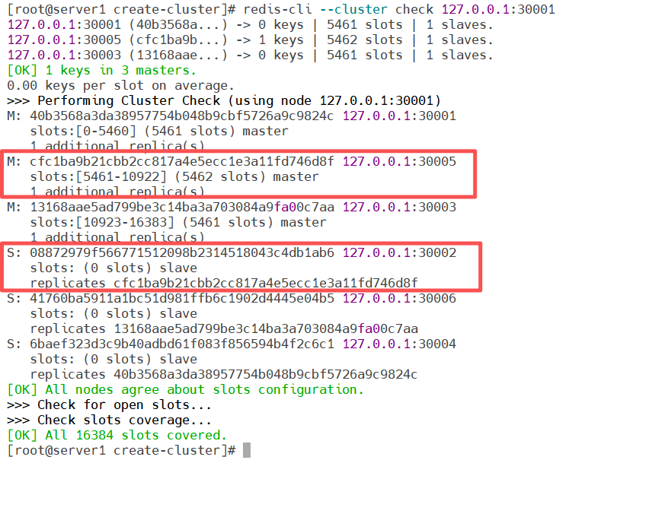The height and width of the screenshot is (514, 655).
Task: Click 'slots:[0-5460] (5461 slots) master' line
Action: point(159,131)
